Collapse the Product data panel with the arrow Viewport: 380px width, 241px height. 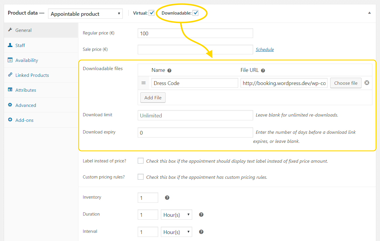point(369,13)
